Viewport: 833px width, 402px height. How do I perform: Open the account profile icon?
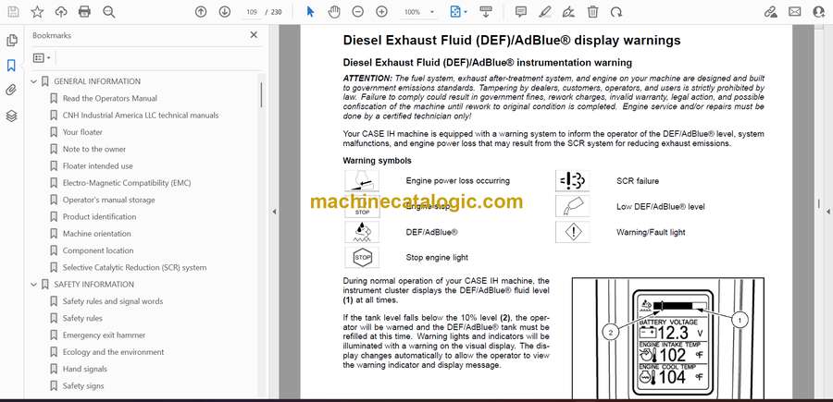(819, 12)
